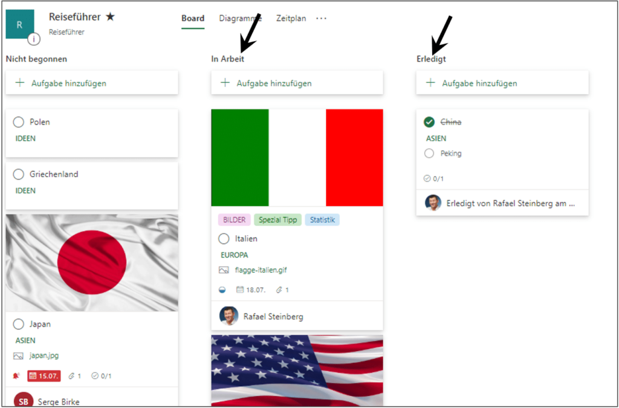Click the ASIEN bucket on the Japan card
The height and width of the screenshot is (408, 619).
(x=25, y=340)
